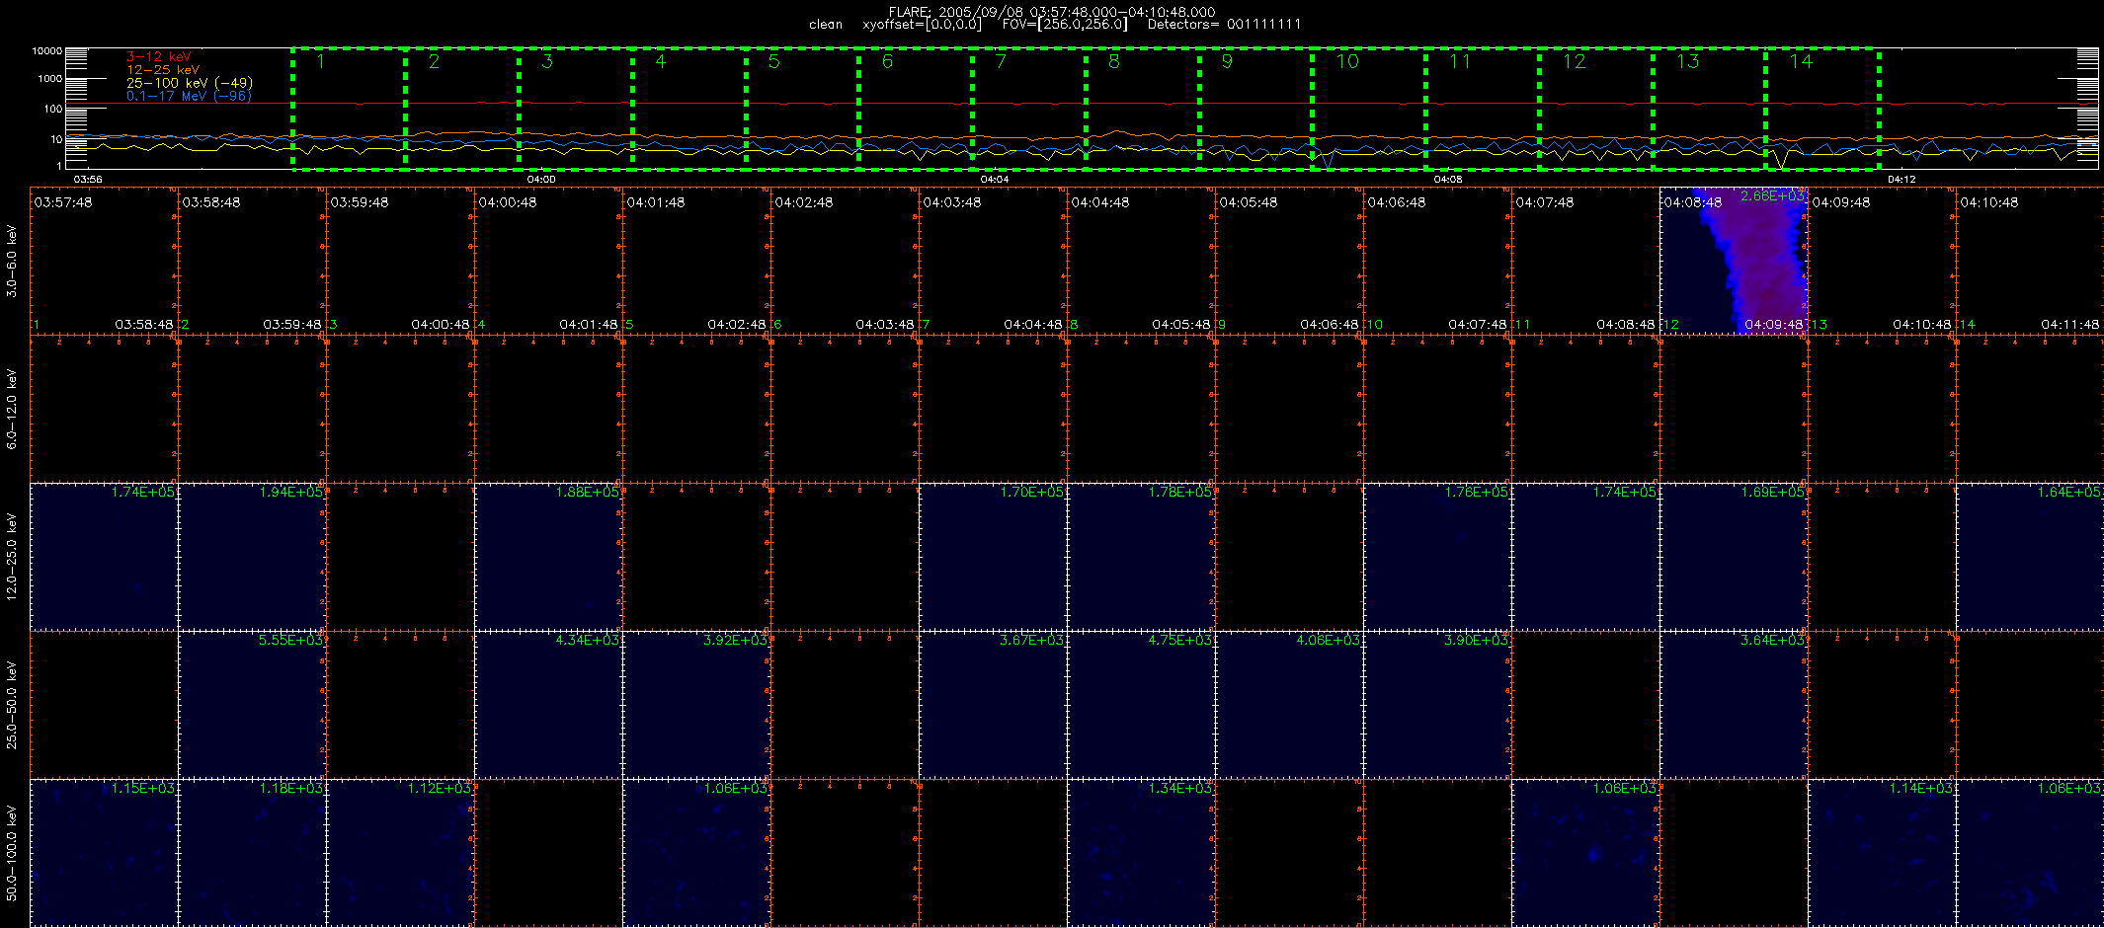Click the 25-50 keV panel showing 3.92E+03
The width and height of the screenshot is (2104, 928).
coord(696,705)
